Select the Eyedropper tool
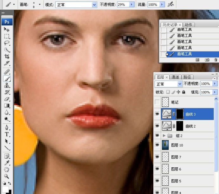Image resolution: width=219 pixels, height=194 pixels. tap(7, 163)
